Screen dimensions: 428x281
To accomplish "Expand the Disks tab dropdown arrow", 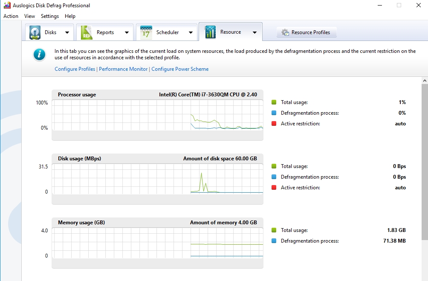I will (67, 32).
